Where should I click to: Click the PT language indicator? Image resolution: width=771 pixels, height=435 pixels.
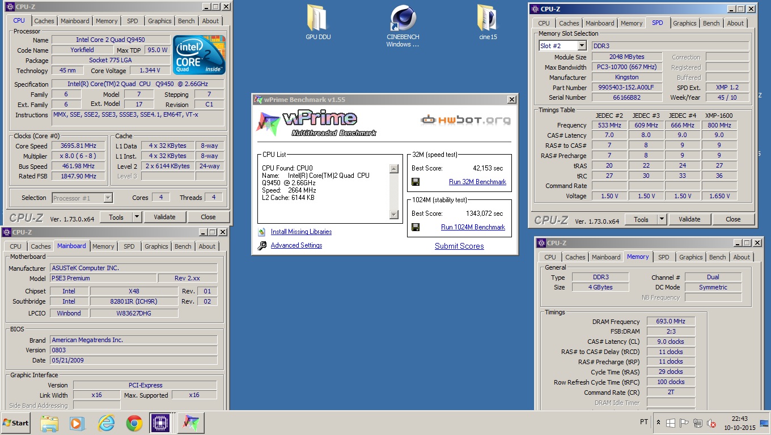click(644, 423)
